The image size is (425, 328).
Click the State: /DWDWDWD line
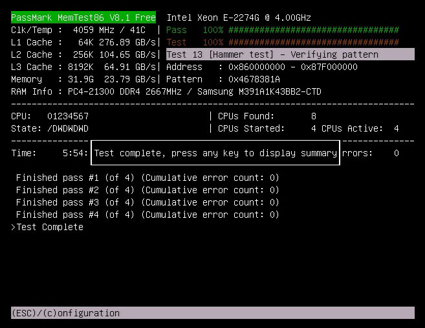click(50, 128)
